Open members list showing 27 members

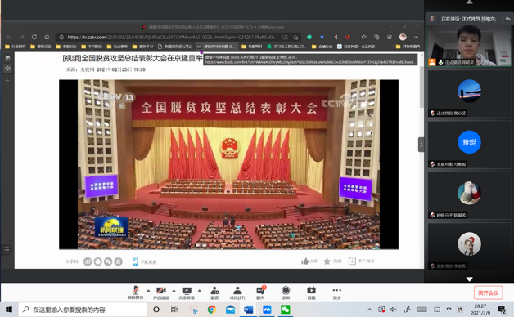(237, 292)
